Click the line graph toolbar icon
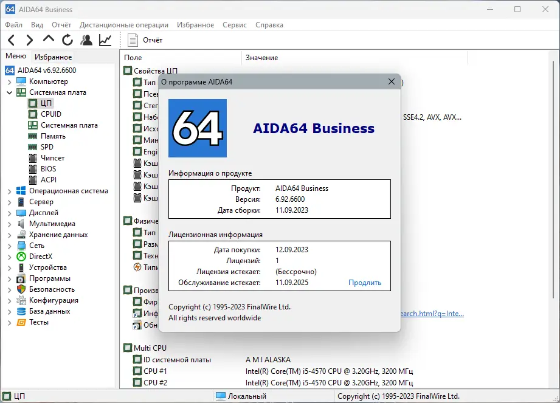 (x=105, y=39)
